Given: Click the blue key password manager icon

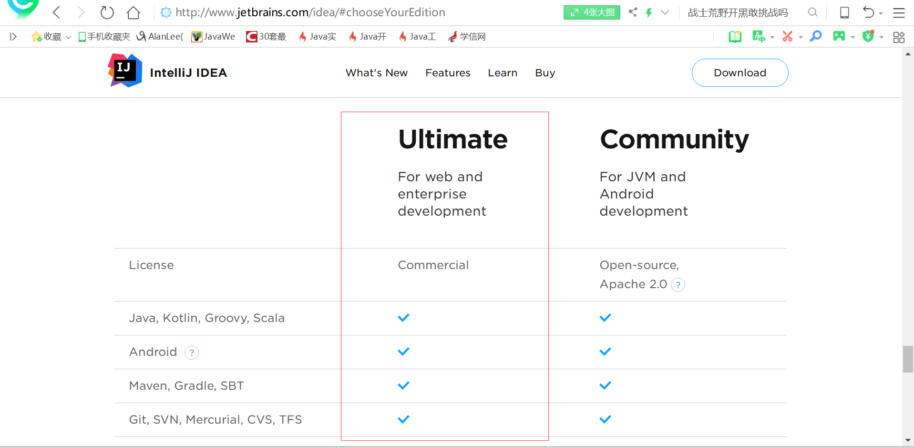Looking at the screenshot, I should pos(816,36).
